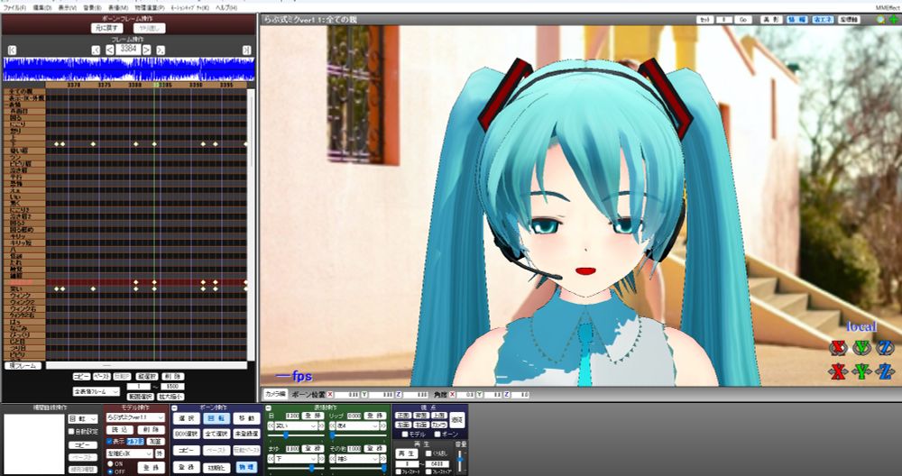This screenshot has height=476, width=902.
Task: Jump to the previous keyframe button
Action: tap(97, 50)
